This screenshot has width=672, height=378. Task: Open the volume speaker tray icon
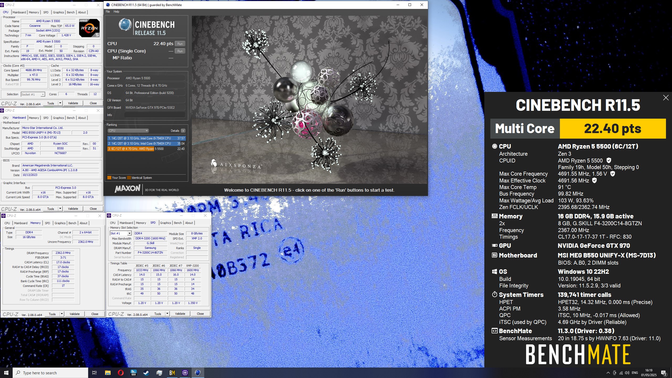pyautogui.click(x=627, y=373)
